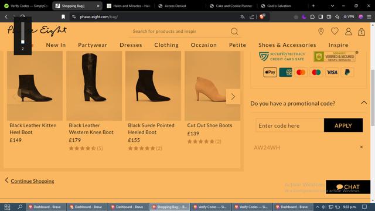The width and height of the screenshot is (375, 211).
Task: Open Cut Out Shoe Boots title
Action: [x=210, y=125]
